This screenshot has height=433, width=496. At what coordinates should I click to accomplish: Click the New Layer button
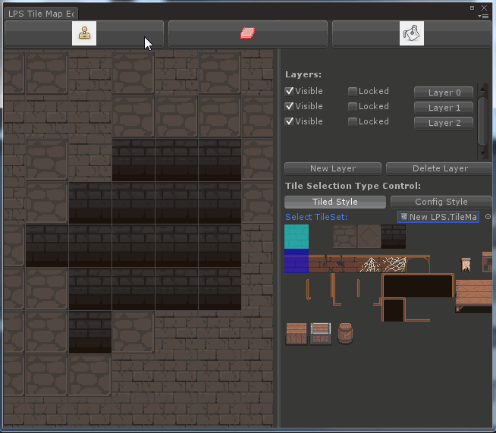[x=333, y=168]
